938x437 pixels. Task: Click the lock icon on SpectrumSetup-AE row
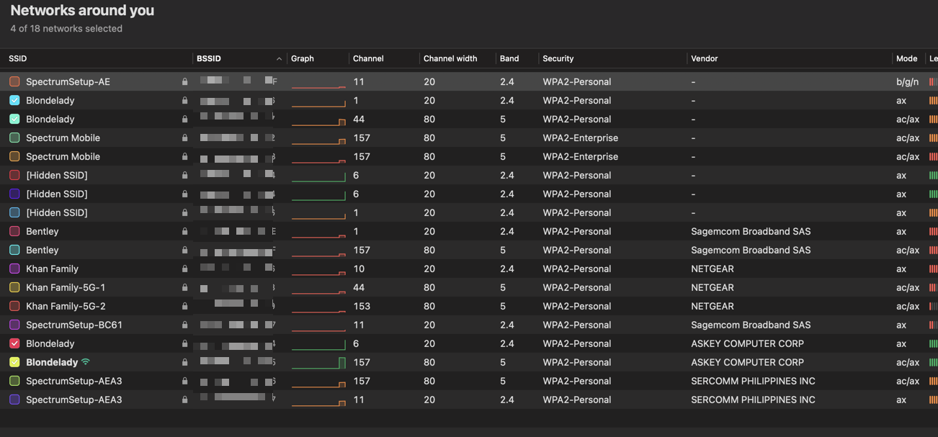[185, 81]
